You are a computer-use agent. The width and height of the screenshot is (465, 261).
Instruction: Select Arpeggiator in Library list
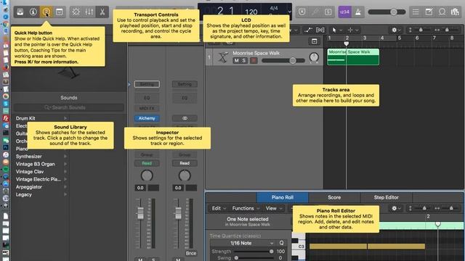coord(29,187)
